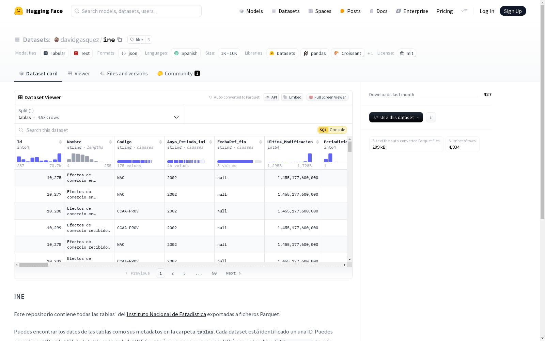Sort by the Ultima_Modificacion column arrows
This screenshot has height=341, width=545.
click(x=317, y=142)
